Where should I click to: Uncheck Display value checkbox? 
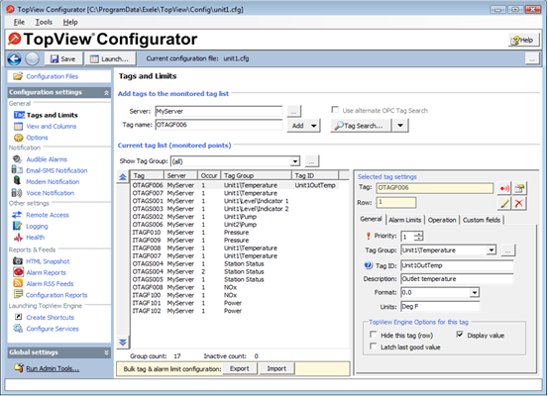point(460,335)
